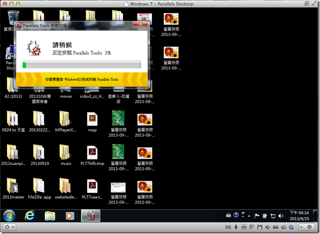Select the 2013master folder
Viewport: 320px width, 234px height.
[x=13, y=189]
